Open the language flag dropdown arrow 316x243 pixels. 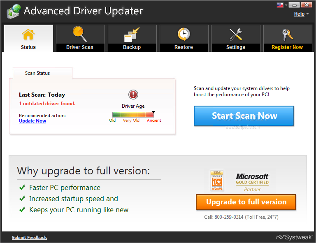(286, 5)
